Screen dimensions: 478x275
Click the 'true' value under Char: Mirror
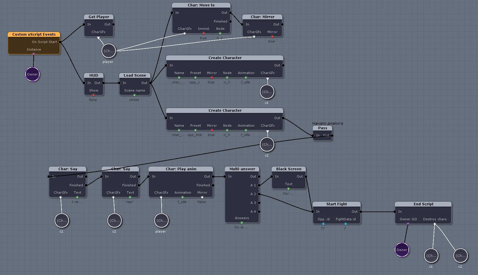(271, 41)
